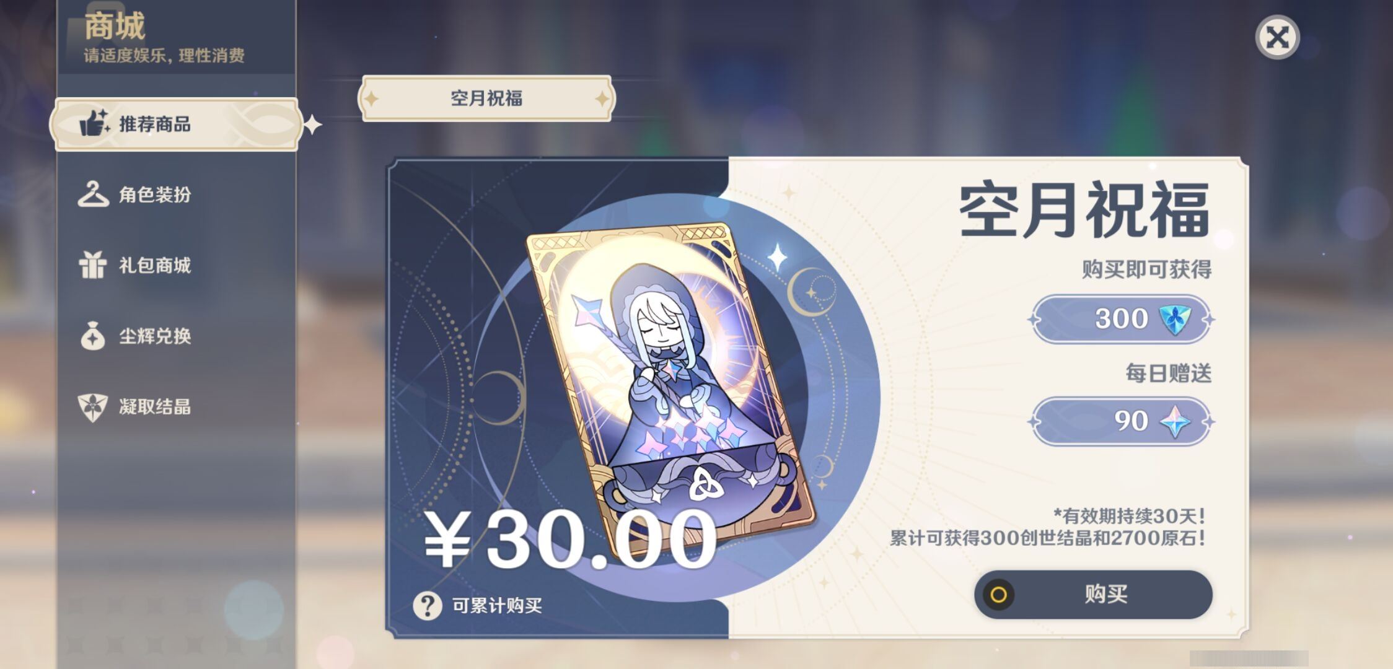The image size is (1393, 669).
Task: Close the shop with the X button
Action: point(1277,37)
